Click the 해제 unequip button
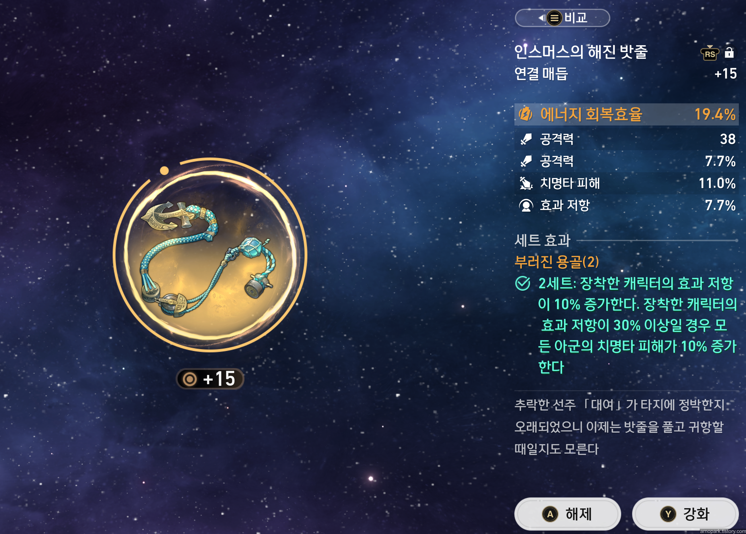This screenshot has width=746, height=534. pyautogui.click(x=568, y=514)
